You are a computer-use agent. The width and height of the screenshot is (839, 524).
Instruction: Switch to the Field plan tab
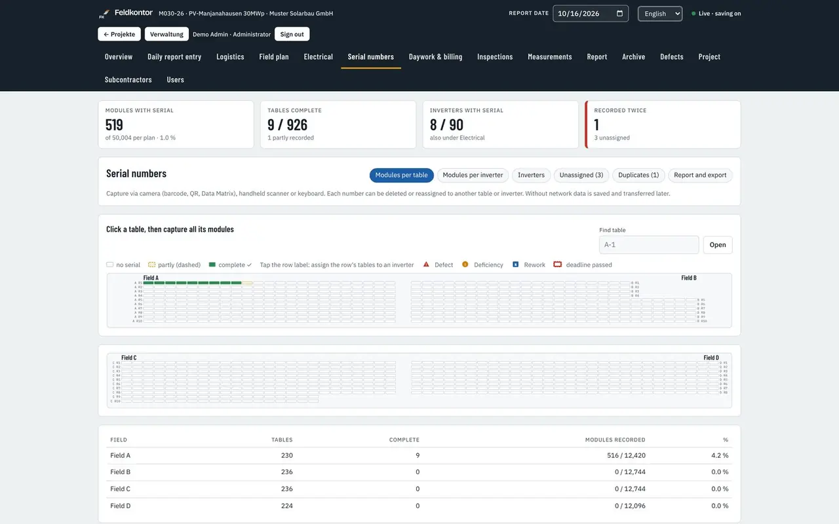click(274, 57)
